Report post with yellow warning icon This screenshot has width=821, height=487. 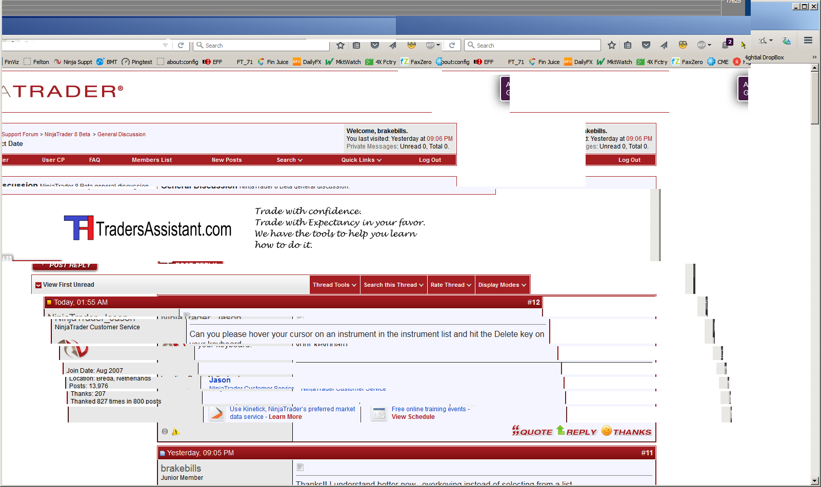coord(176,432)
